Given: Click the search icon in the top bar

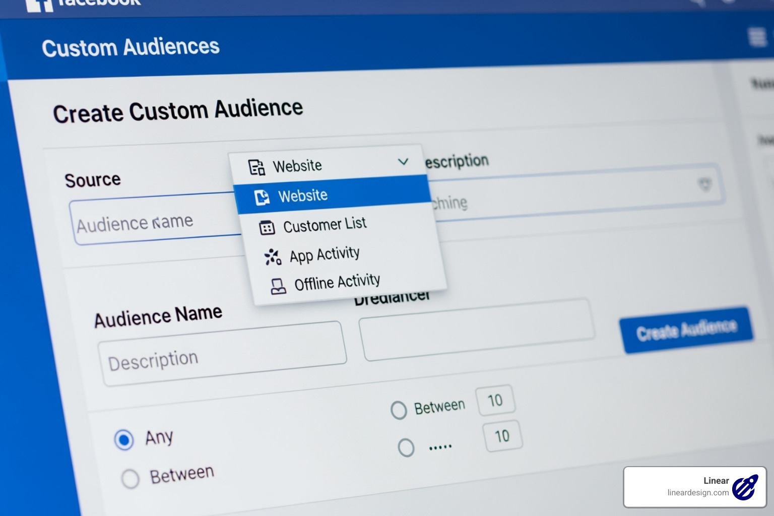Looking at the screenshot, I should pos(697,2).
